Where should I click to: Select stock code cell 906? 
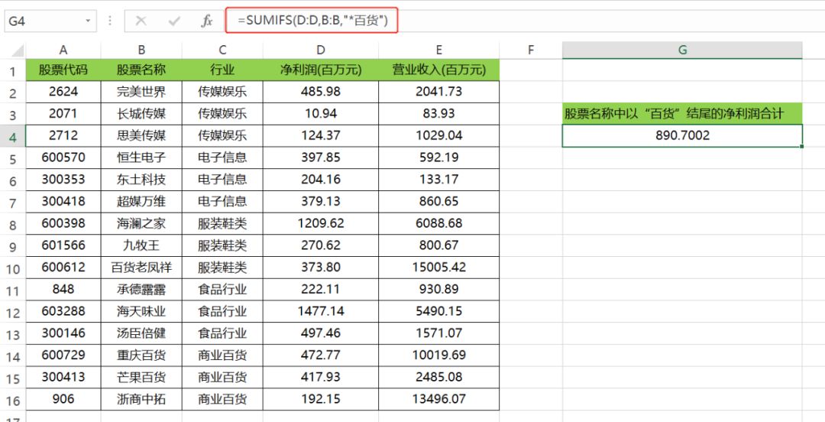[63, 399]
